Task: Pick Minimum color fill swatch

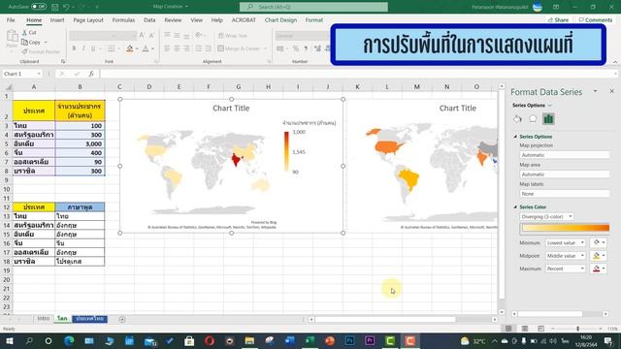Action: tap(598, 242)
